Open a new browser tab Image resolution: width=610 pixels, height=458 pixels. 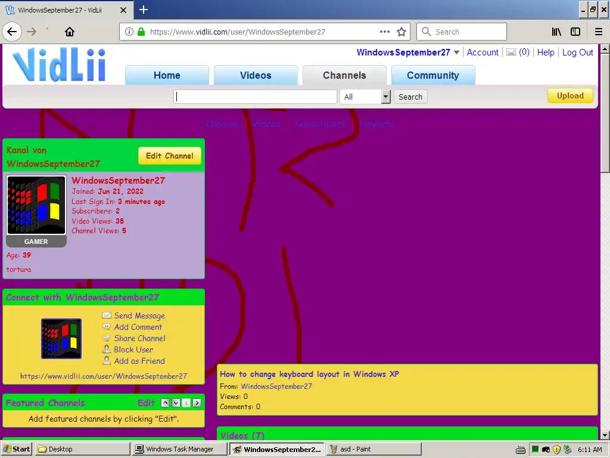coord(144,10)
